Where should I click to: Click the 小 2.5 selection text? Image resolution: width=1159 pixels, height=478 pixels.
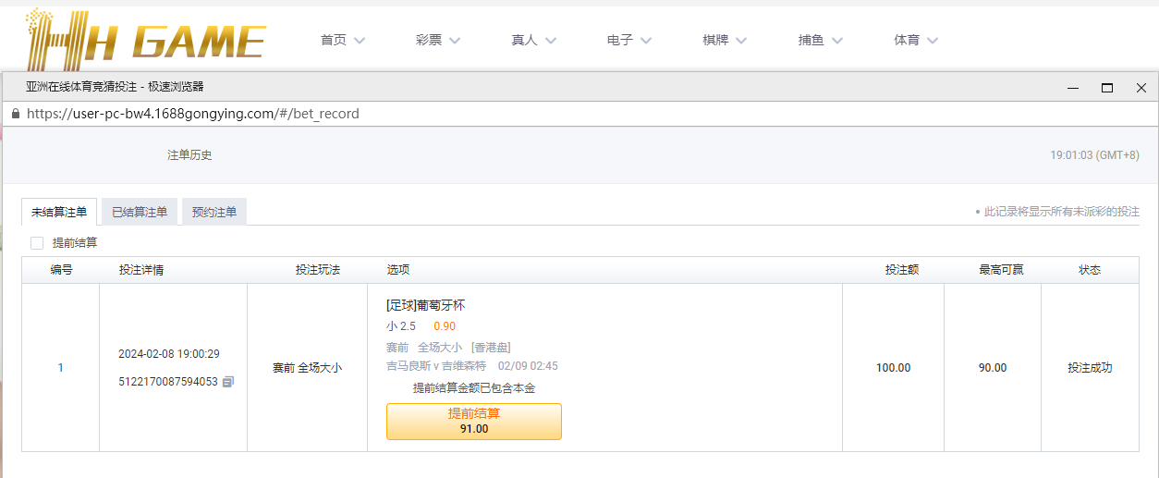pos(401,326)
